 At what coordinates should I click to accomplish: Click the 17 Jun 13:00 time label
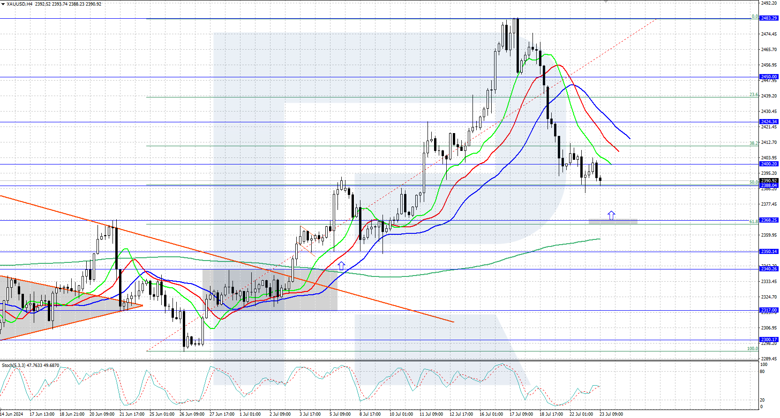point(42,414)
